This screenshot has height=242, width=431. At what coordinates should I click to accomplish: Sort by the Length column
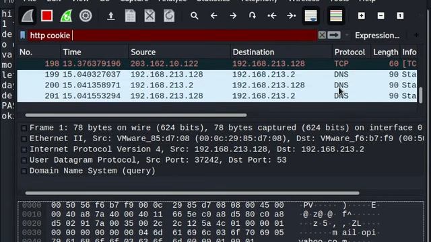pyautogui.click(x=385, y=52)
